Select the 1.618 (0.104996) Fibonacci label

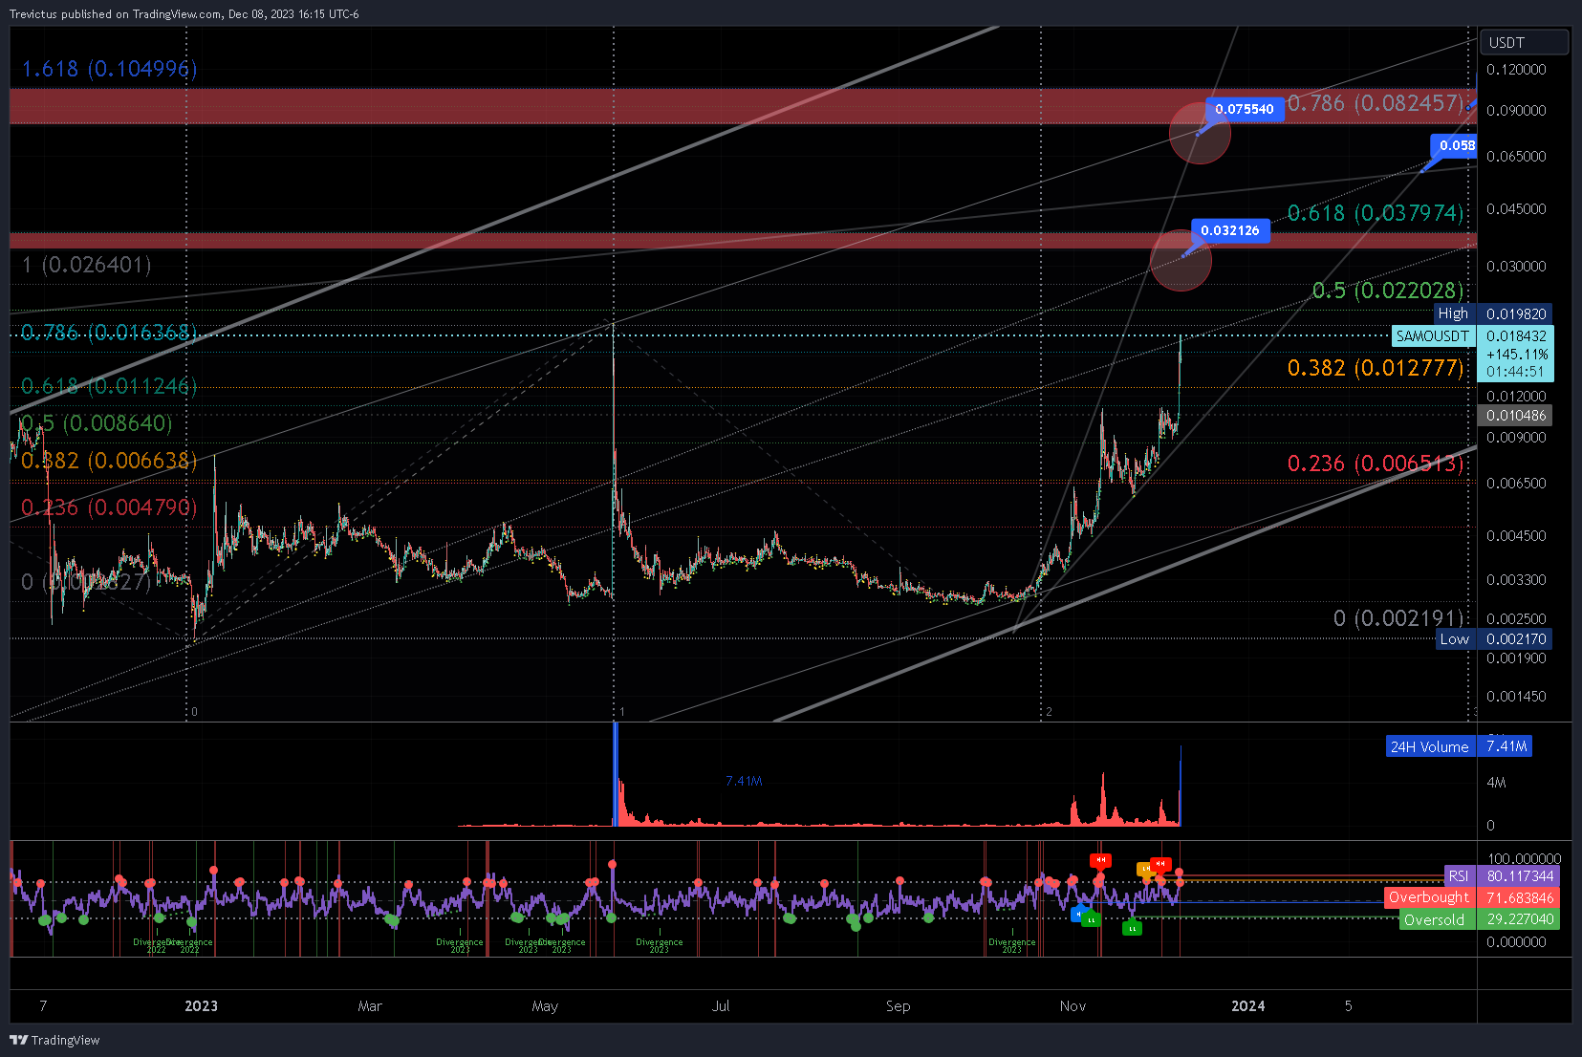click(x=110, y=69)
